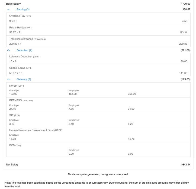This screenshot has height=189, width=196.
Task: Collapse the Deduction section chevron
Action: click(8, 50)
